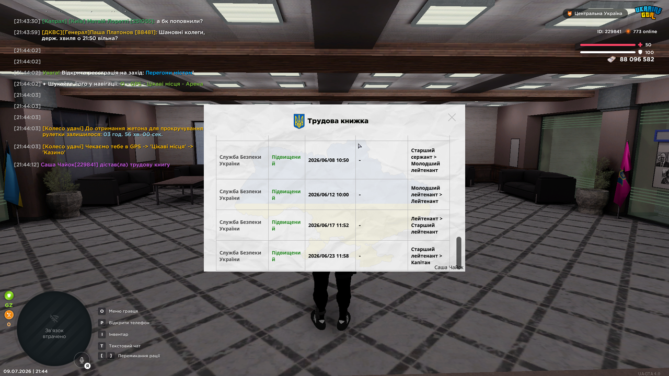Click the orange crossed tools icon

point(9,315)
